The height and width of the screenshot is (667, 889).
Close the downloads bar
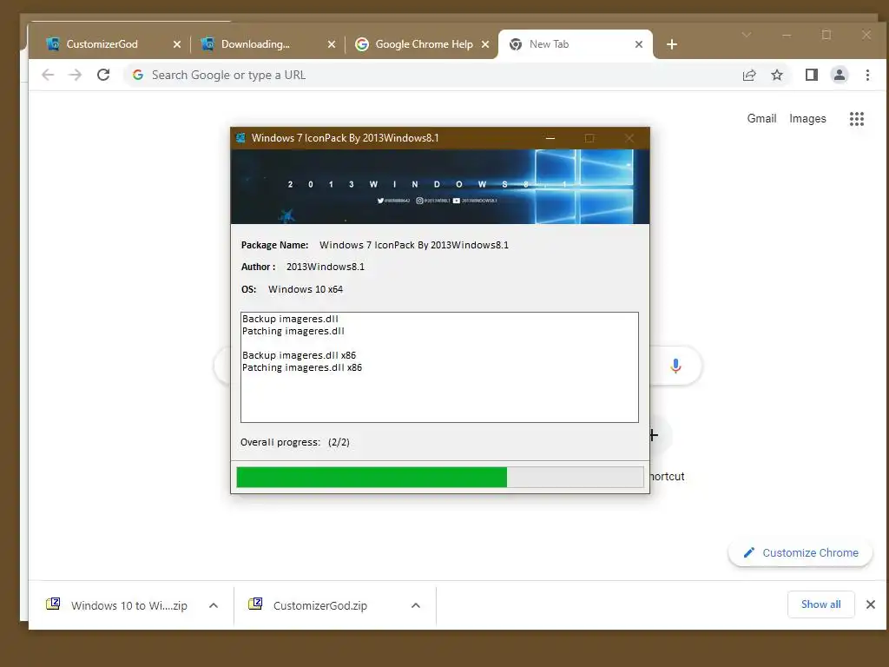tap(871, 604)
